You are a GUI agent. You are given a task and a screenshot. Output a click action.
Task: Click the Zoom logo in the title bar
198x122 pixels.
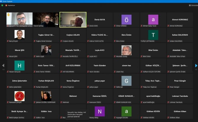1,1
